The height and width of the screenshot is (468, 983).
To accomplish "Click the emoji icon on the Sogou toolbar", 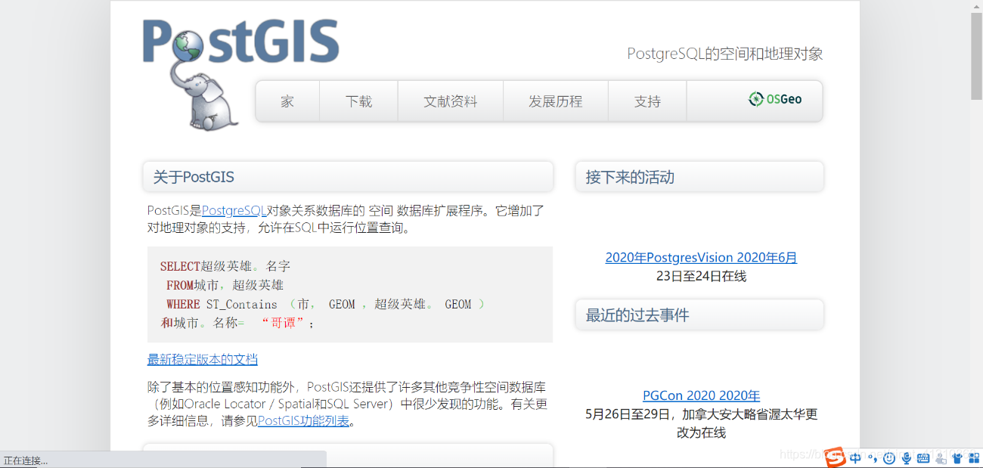I will point(888,458).
